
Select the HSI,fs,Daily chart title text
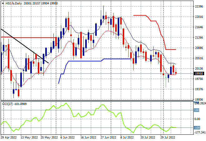[14, 3]
